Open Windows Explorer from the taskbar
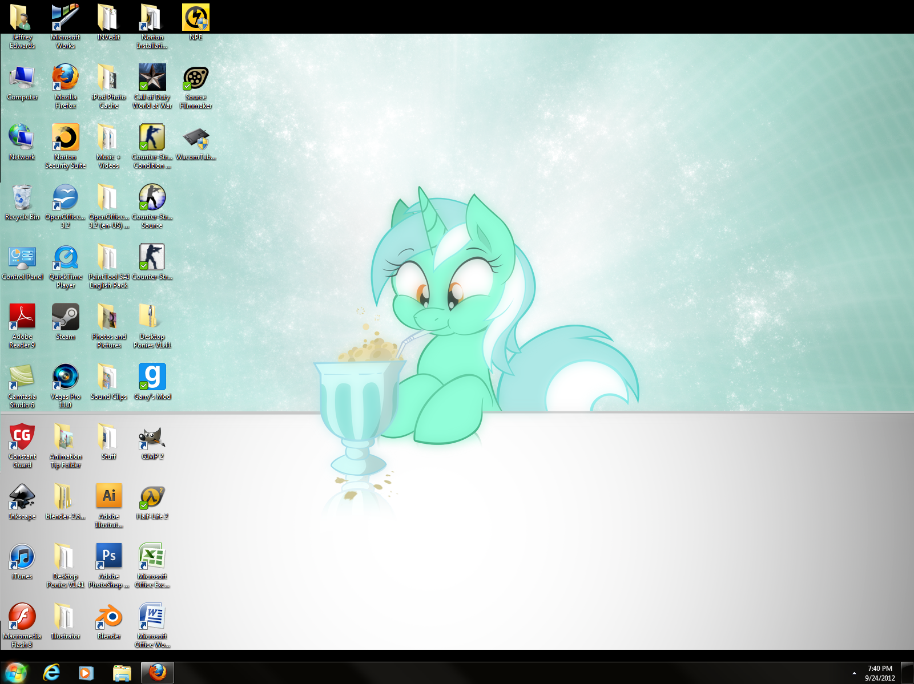 [122, 673]
